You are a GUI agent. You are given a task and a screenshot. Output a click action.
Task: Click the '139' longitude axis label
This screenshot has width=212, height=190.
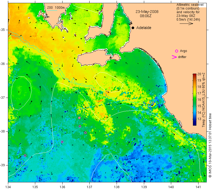point(144,187)
